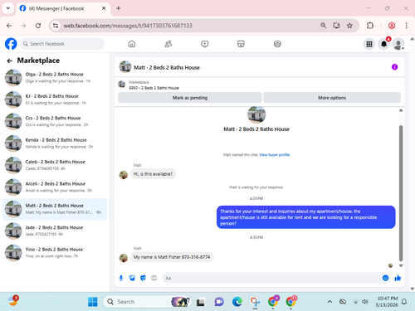Open the account profile menu
The image size is (415, 311).
click(x=398, y=44)
